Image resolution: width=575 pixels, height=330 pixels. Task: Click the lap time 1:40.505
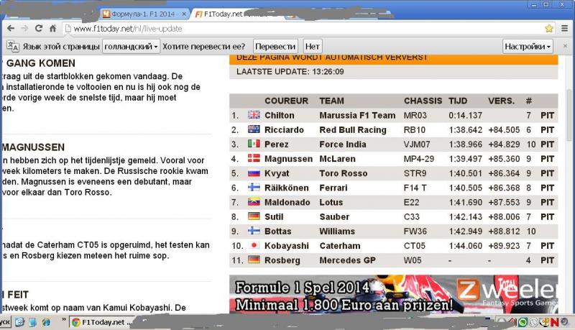(x=465, y=188)
